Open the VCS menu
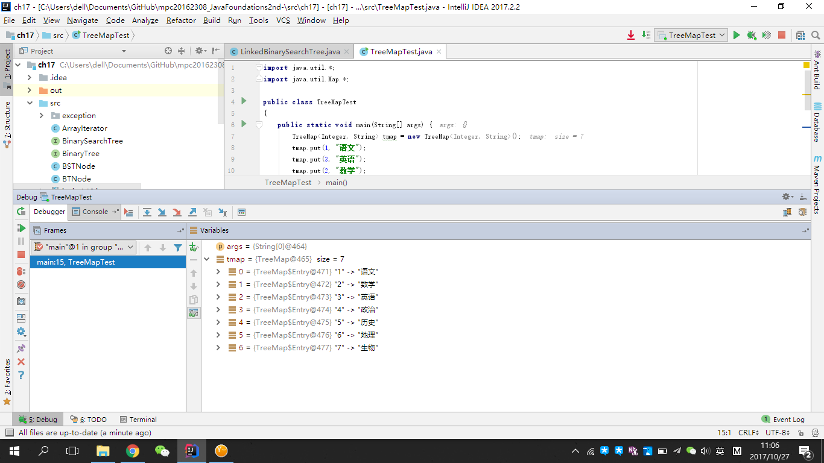The width and height of the screenshot is (824, 463). click(x=283, y=20)
